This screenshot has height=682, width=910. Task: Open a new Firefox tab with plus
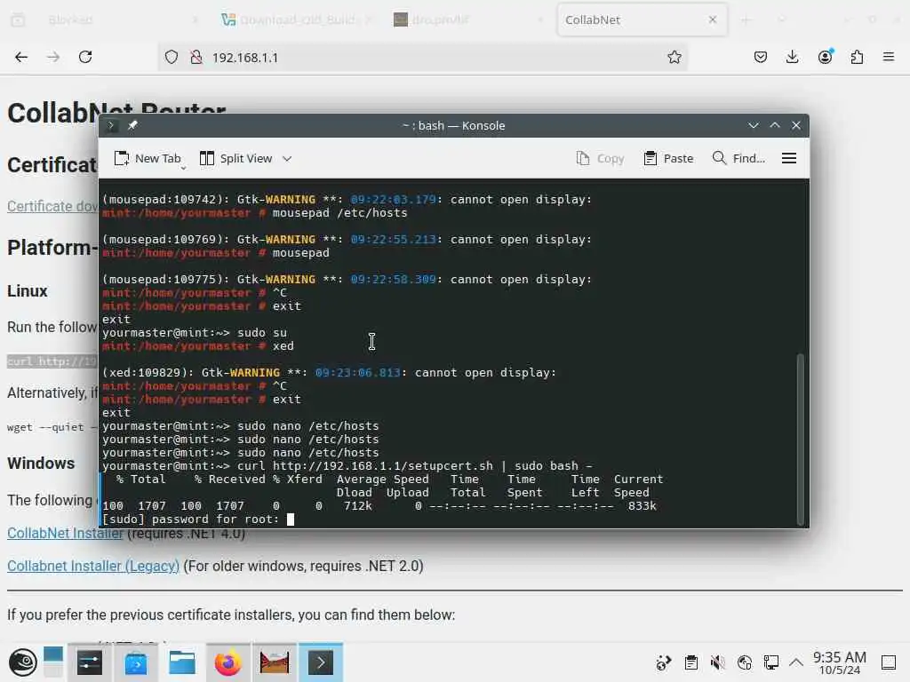click(746, 20)
